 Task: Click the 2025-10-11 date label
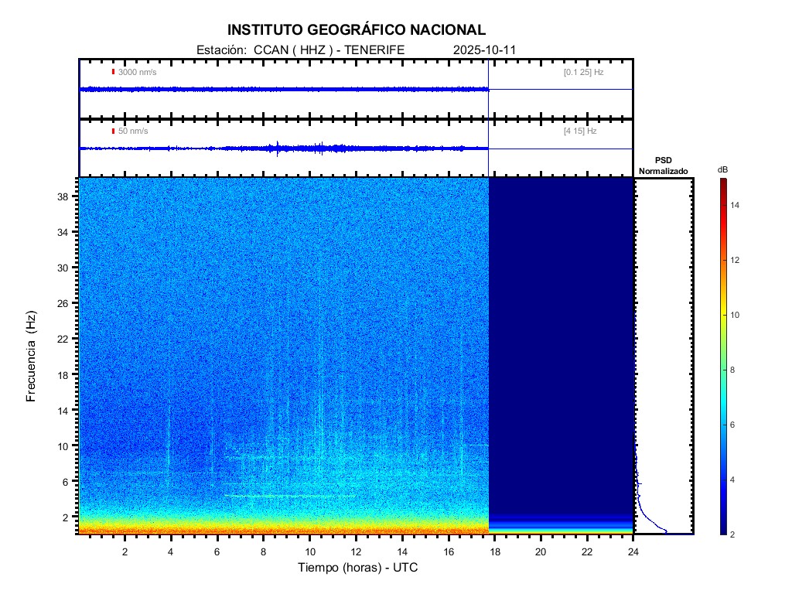(x=484, y=49)
